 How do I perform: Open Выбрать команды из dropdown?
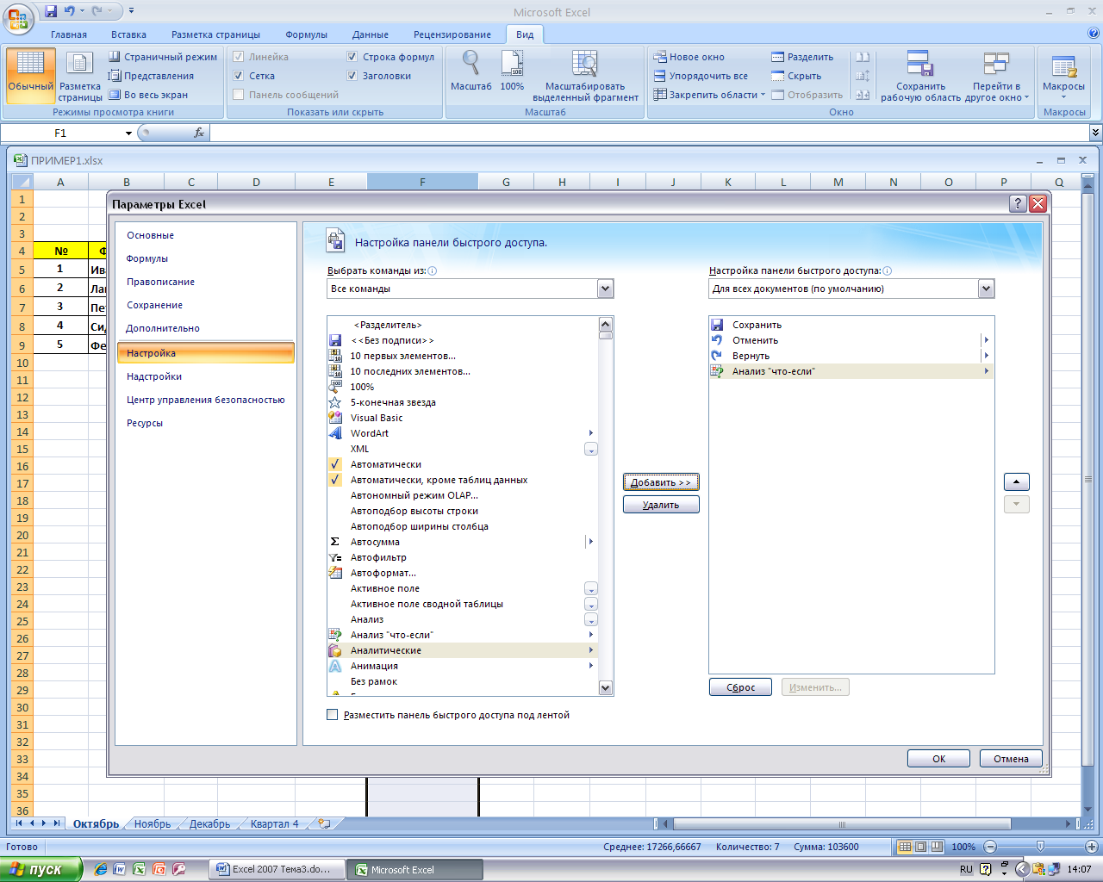[606, 289]
